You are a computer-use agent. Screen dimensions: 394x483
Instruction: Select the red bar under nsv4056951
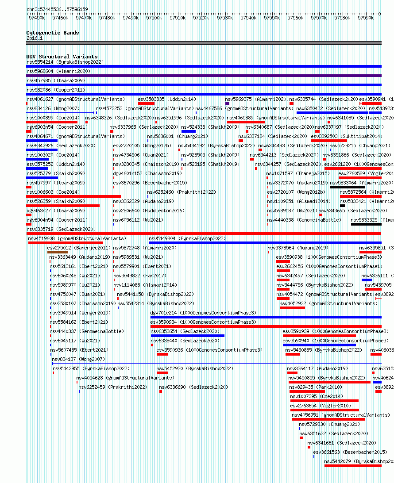328,419
